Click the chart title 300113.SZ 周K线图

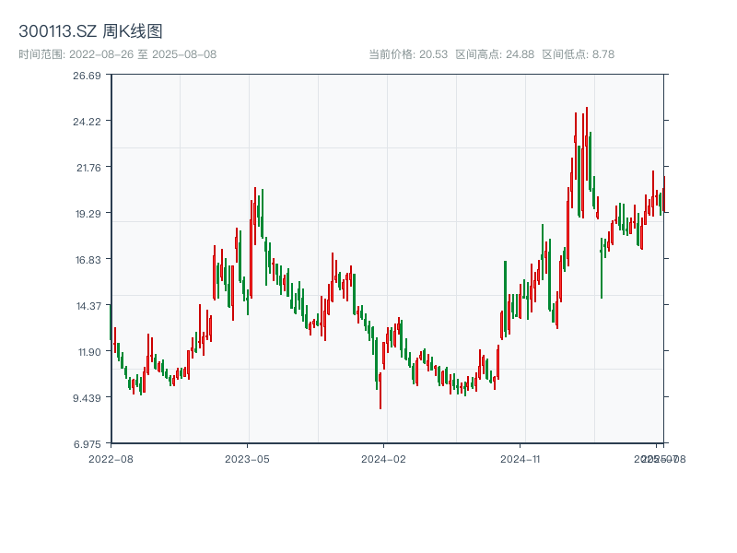click(90, 31)
